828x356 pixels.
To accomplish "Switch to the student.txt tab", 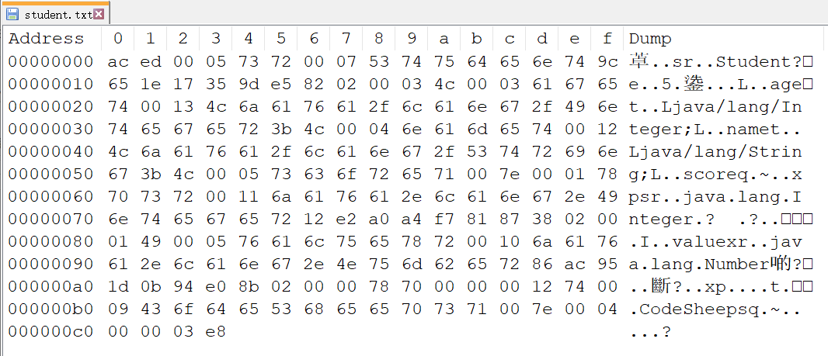I will [x=57, y=14].
